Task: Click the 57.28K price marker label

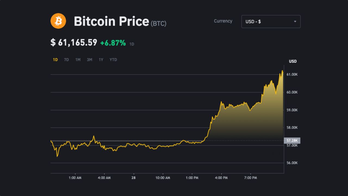Action: tap(292, 140)
